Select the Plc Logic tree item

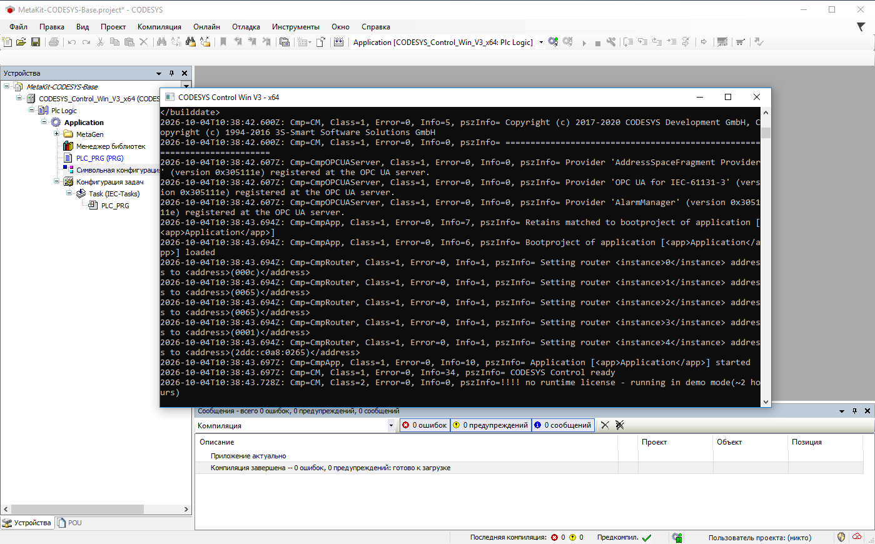click(x=64, y=111)
